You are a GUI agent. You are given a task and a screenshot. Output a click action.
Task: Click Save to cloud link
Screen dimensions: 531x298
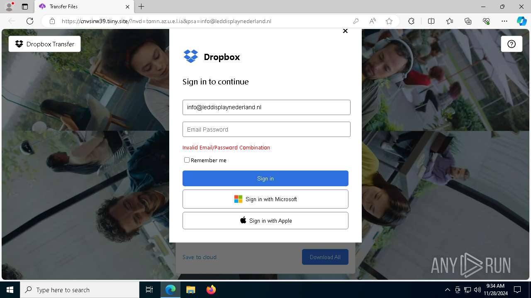(x=200, y=257)
